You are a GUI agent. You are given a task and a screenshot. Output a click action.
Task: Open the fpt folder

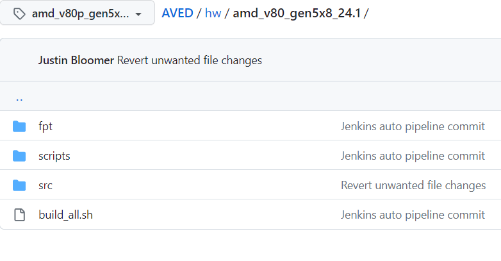45,126
